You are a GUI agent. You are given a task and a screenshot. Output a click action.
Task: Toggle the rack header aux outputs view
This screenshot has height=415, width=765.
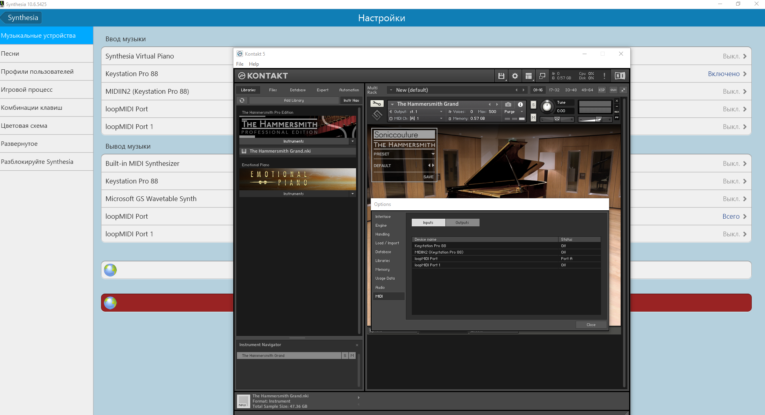613,90
